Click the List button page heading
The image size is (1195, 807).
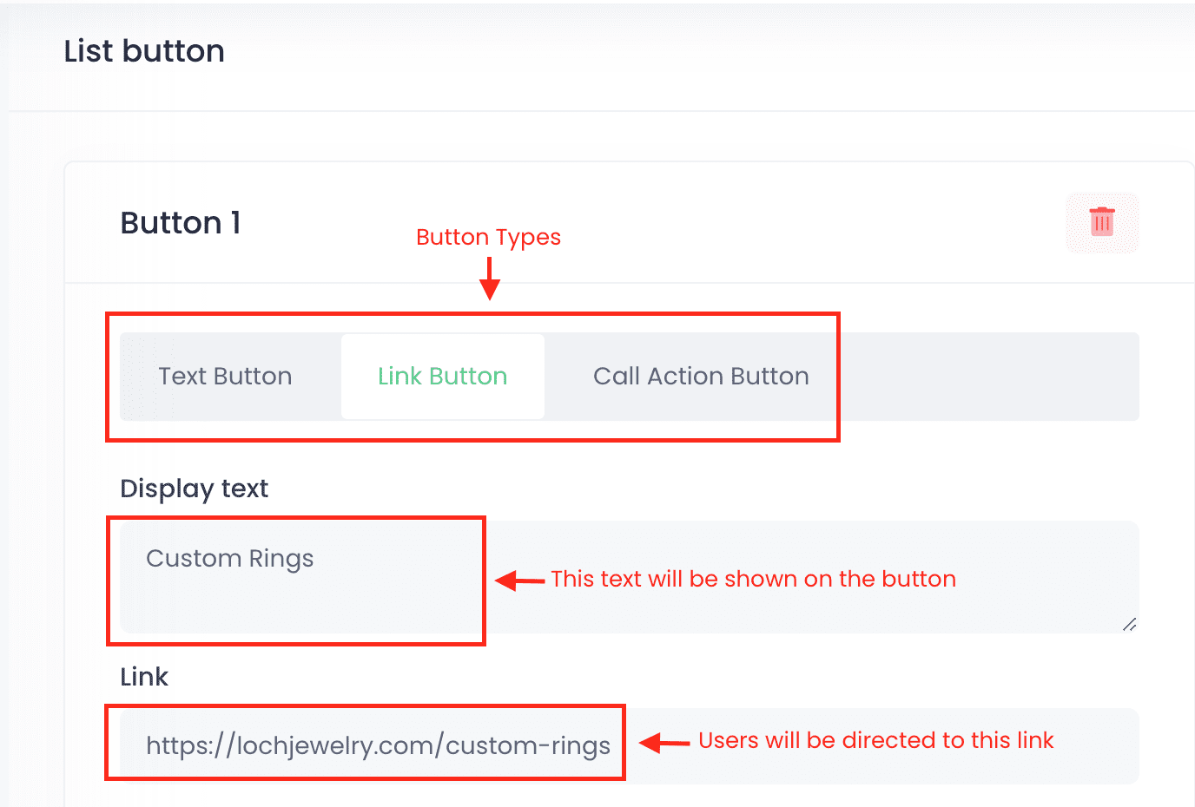[144, 51]
